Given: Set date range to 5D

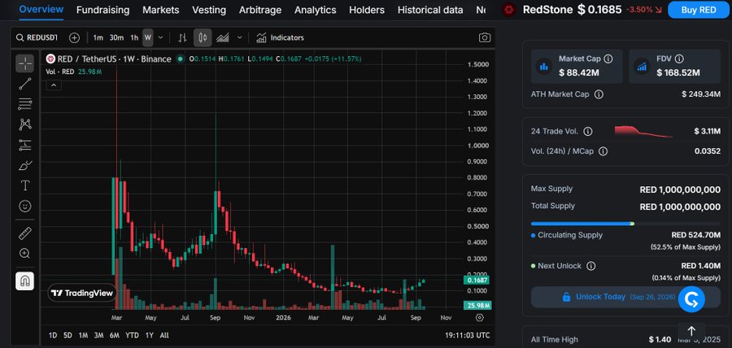Looking at the screenshot, I should click(x=68, y=335).
